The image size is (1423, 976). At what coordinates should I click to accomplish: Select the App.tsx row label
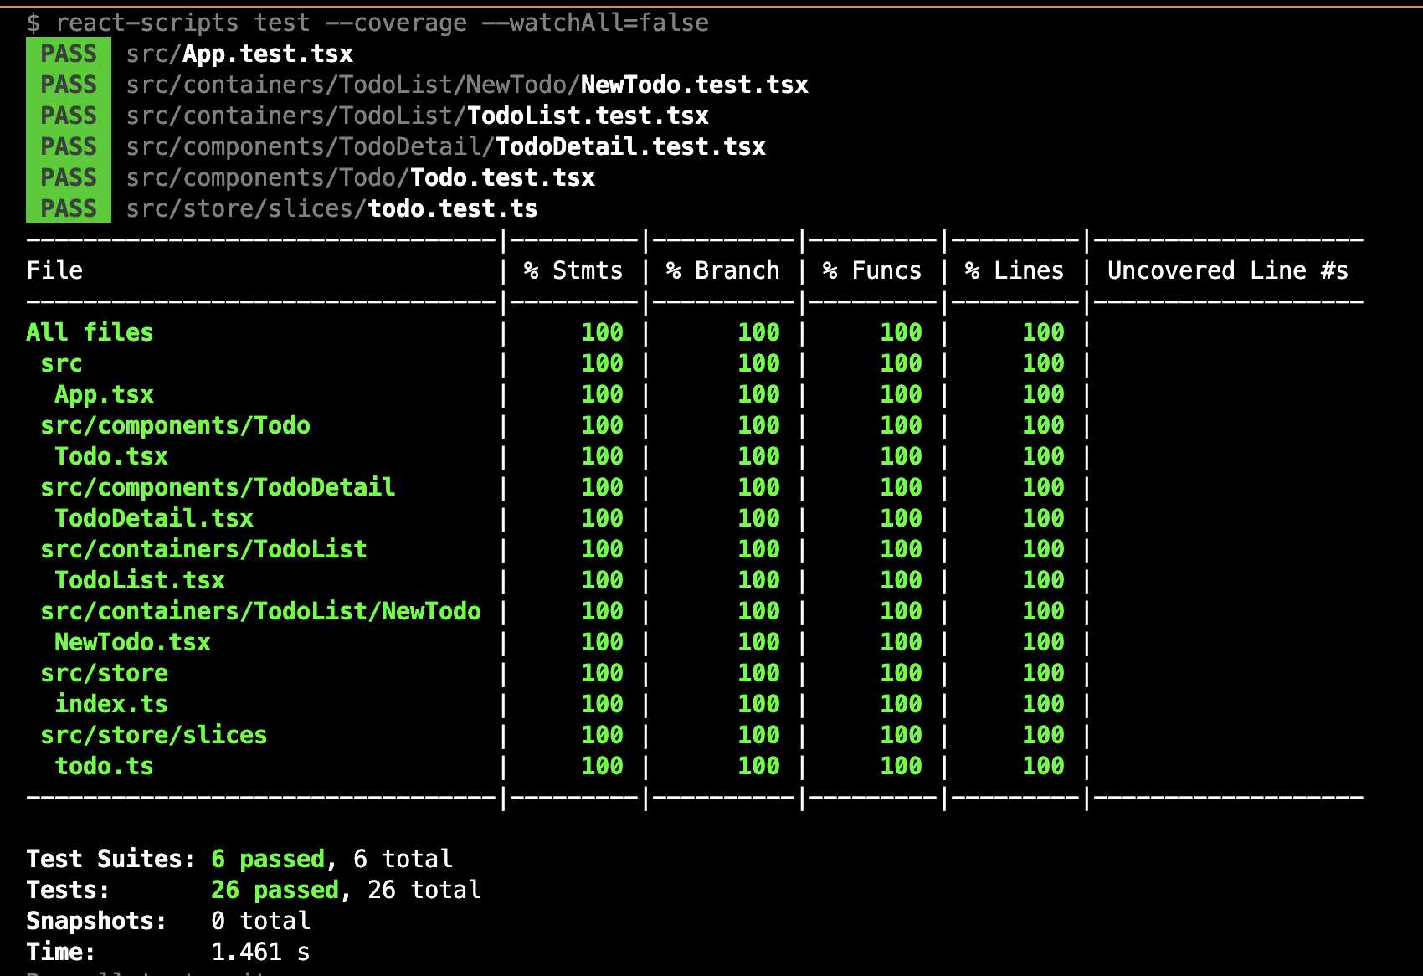pyautogui.click(x=104, y=394)
